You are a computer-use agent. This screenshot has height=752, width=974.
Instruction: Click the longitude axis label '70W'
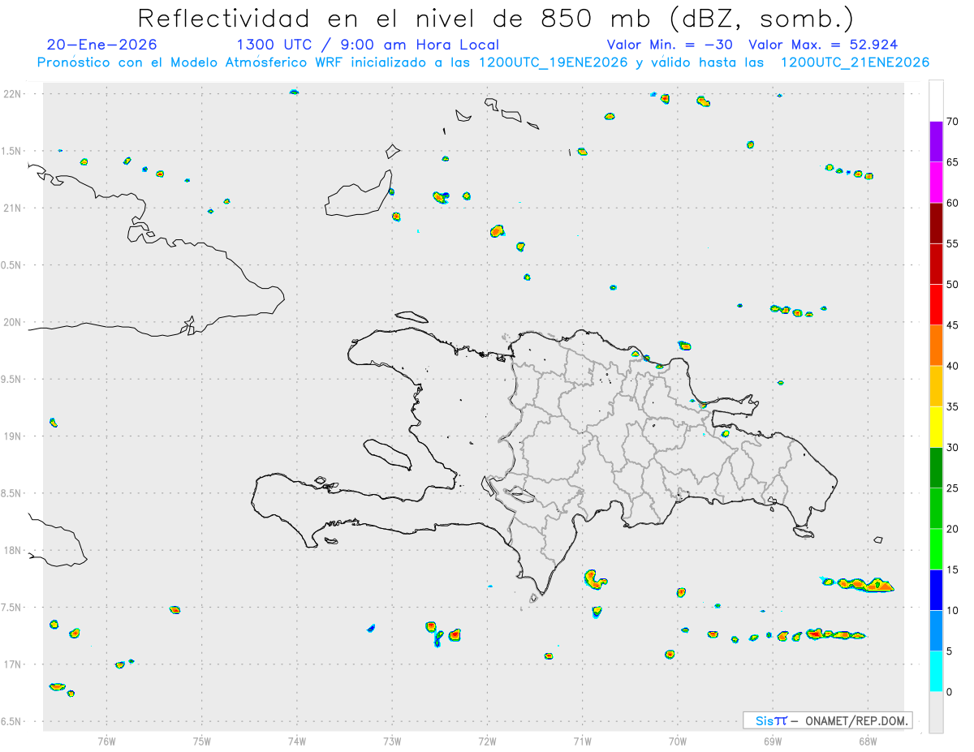(x=678, y=741)
